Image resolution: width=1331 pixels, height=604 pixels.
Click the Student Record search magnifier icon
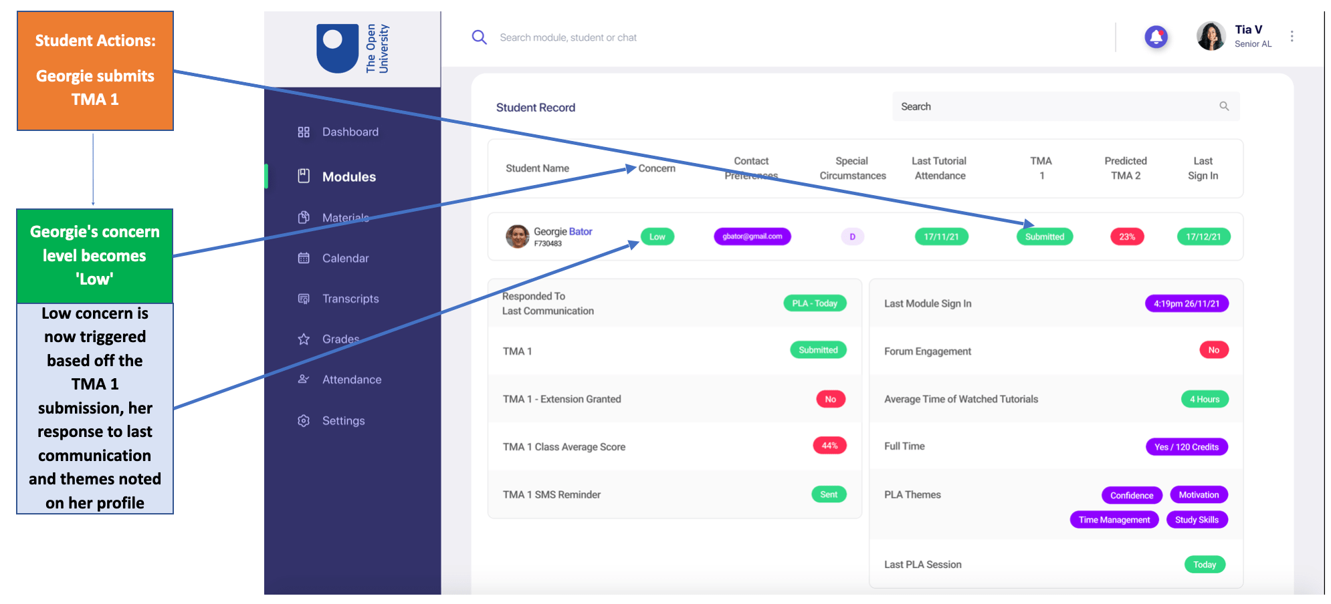pos(1223,106)
